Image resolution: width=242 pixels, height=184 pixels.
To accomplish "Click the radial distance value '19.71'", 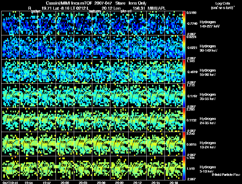I will (x=47, y=8).
